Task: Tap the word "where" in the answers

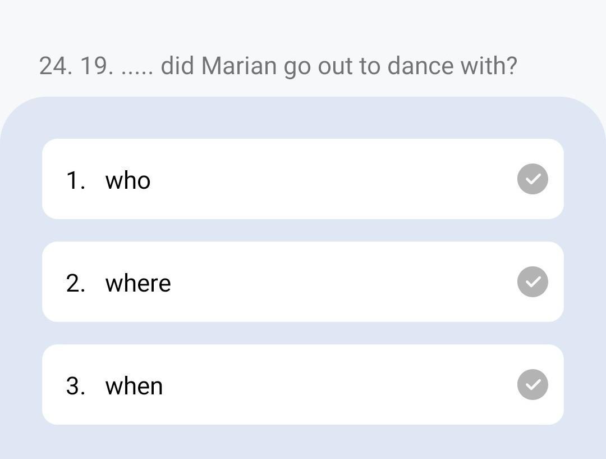Action: pyautogui.click(x=138, y=283)
